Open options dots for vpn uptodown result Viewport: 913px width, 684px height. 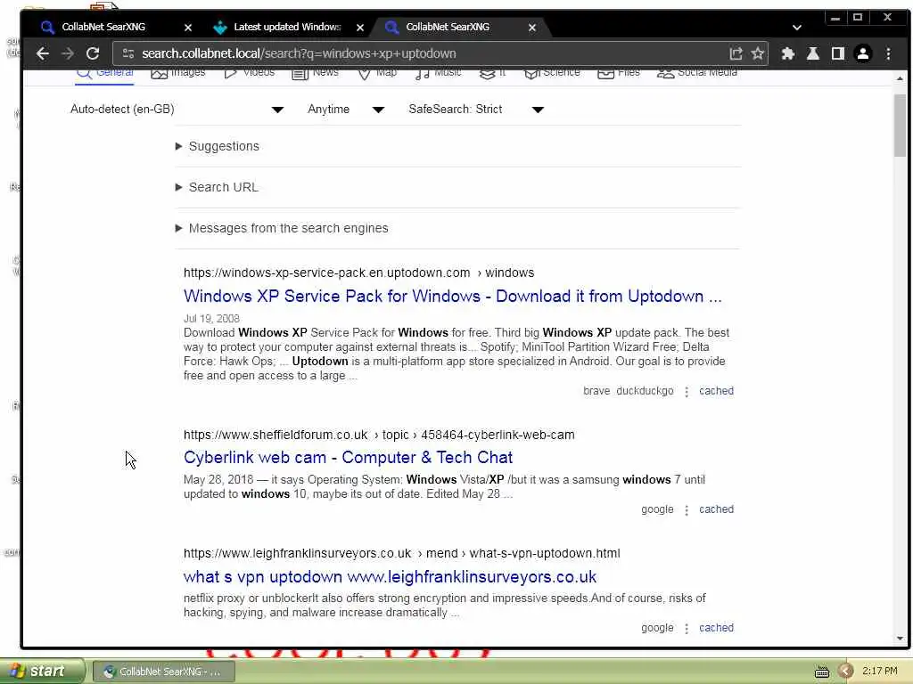[x=687, y=629]
